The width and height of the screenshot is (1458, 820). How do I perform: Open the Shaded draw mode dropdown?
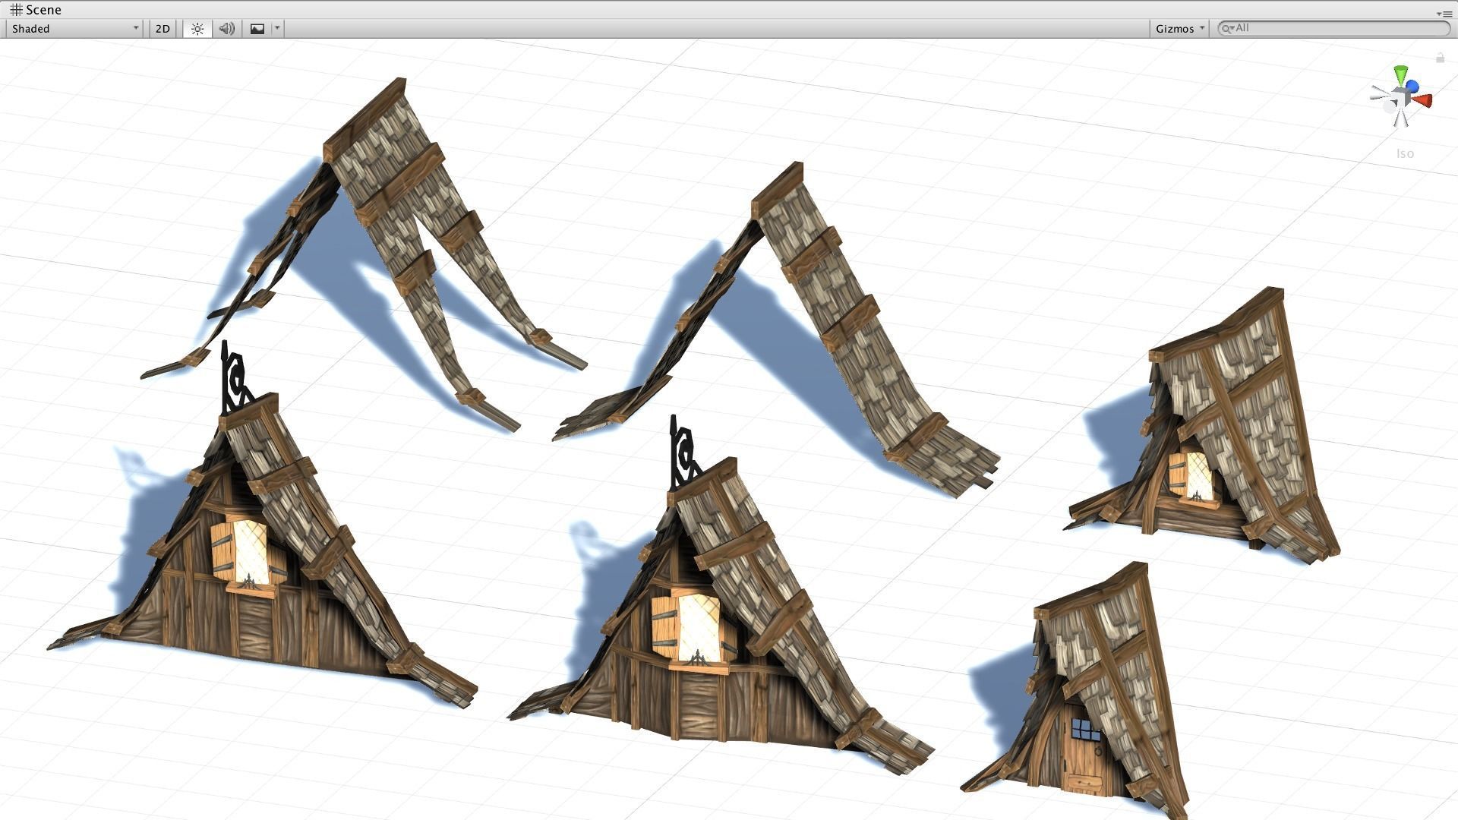point(74,29)
